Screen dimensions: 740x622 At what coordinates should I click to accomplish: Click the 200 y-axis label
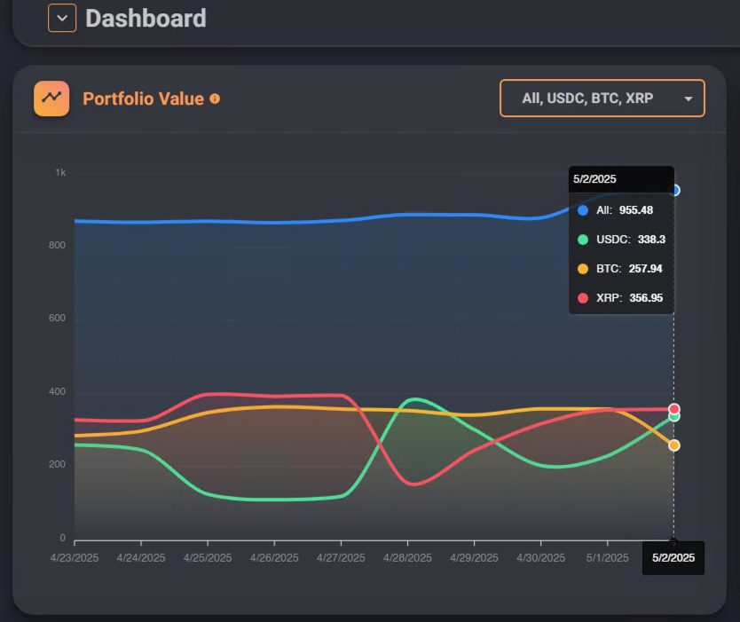coord(57,464)
